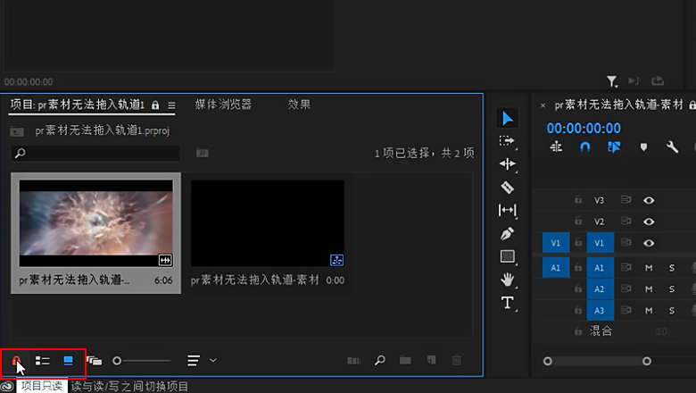Click the Find magnifier in project footer
The height and width of the screenshot is (393, 696).
pyautogui.click(x=379, y=360)
